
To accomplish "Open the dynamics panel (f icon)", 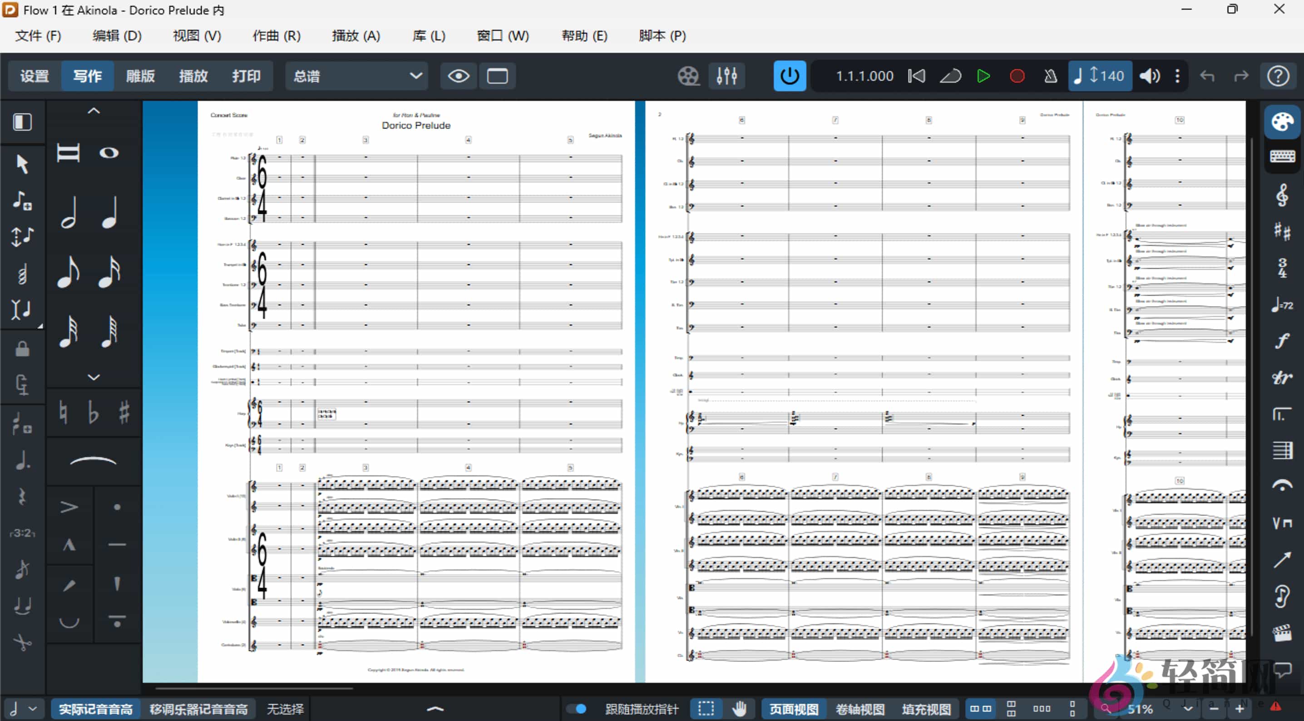I will (1283, 340).
